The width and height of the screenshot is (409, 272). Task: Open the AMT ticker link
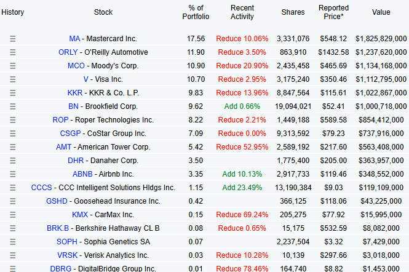(x=63, y=147)
